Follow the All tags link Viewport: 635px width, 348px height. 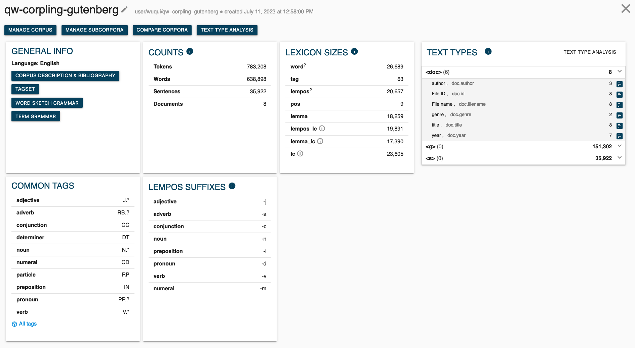click(28, 324)
